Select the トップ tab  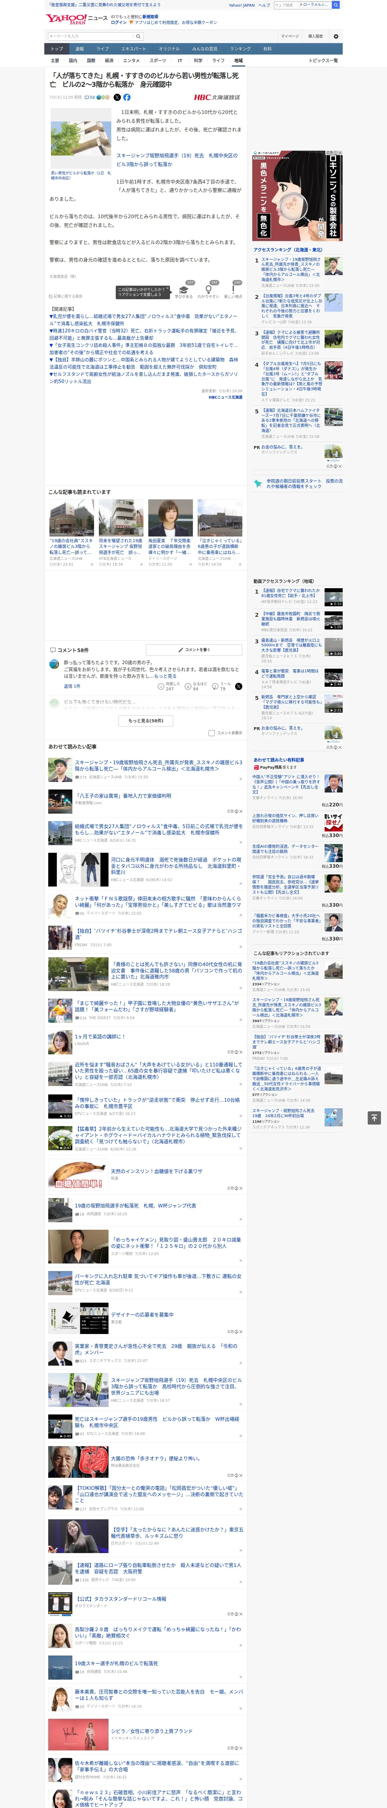click(x=57, y=49)
